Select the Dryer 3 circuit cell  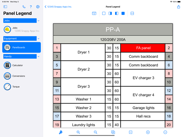(x=83, y=86)
